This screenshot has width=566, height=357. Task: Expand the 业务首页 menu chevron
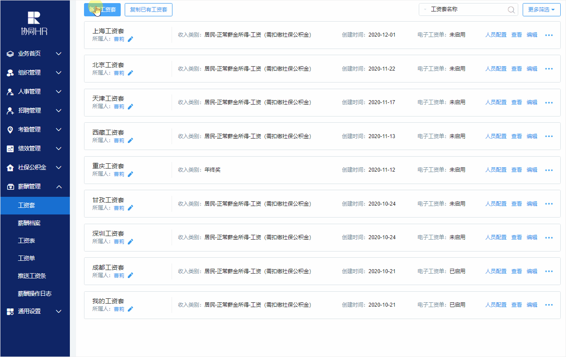pyautogui.click(x=59, y=54)
